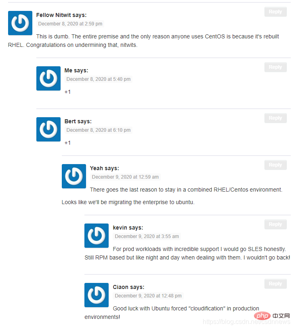
Task: Open Ciaon's 12:48 pm timestamp link
Action: click(148, 295)
